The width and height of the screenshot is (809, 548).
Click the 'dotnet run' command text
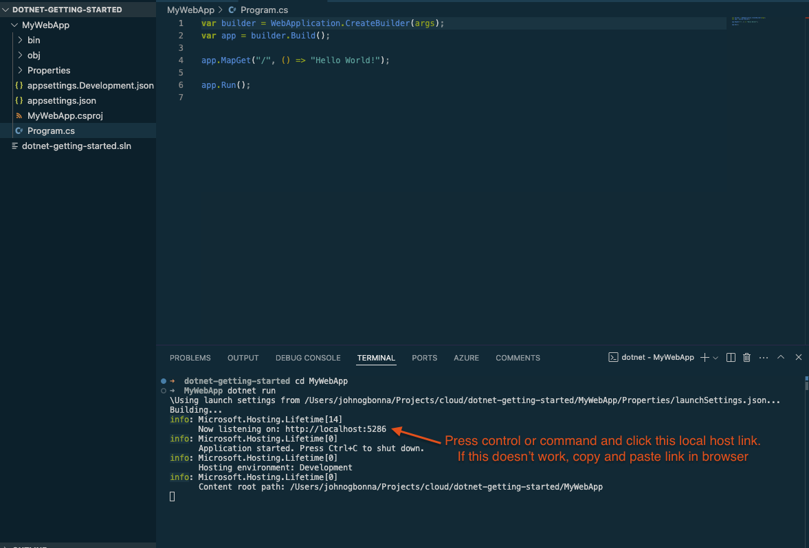pyautogui.click(x=252, y=391)
